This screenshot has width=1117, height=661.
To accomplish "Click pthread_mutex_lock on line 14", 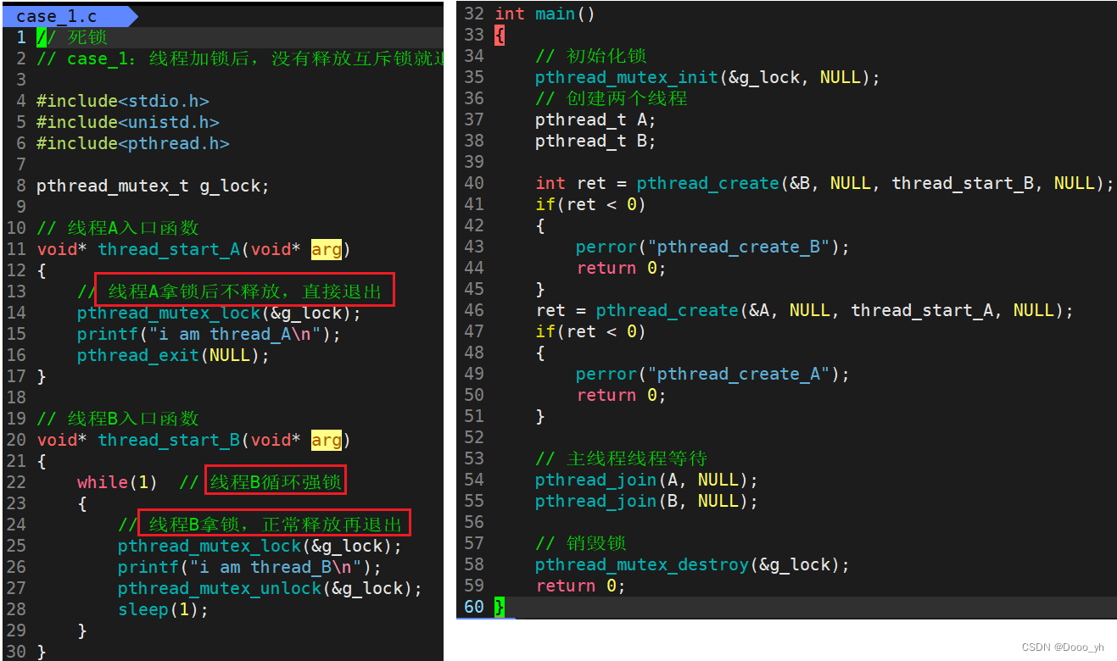I will pyautogui.click(x=169, y=313).
